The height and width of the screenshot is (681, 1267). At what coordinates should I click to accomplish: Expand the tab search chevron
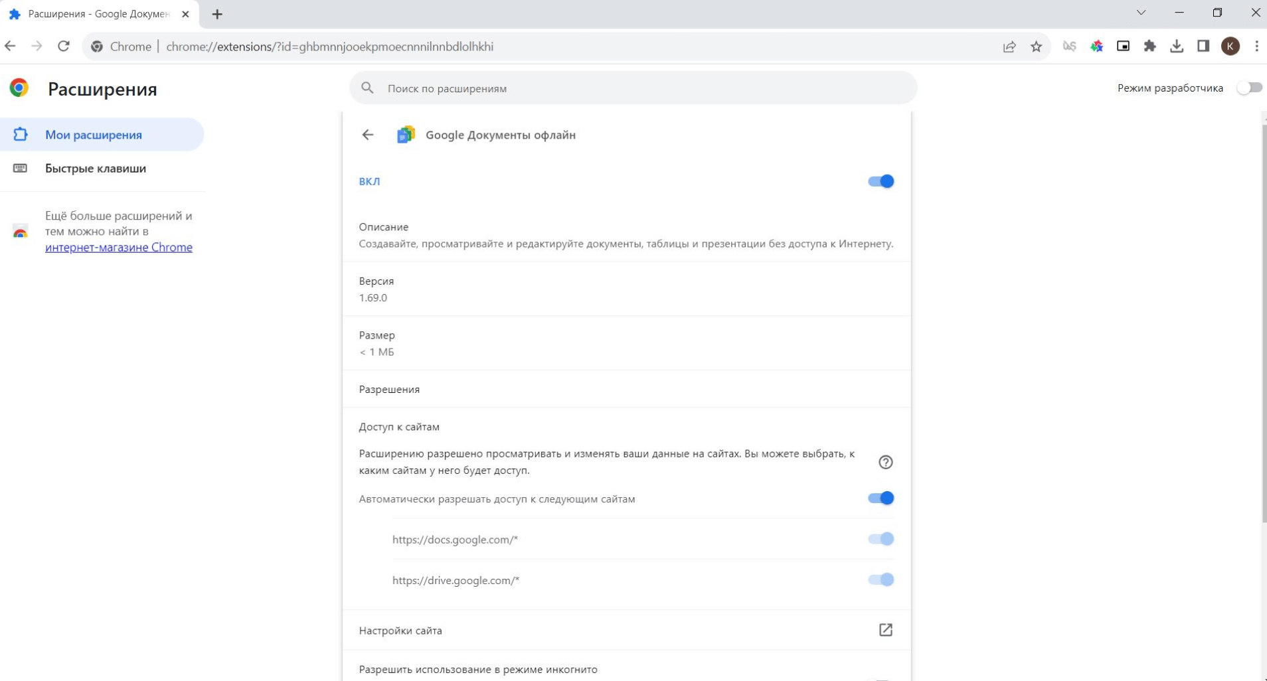[x=1141, y=13]
